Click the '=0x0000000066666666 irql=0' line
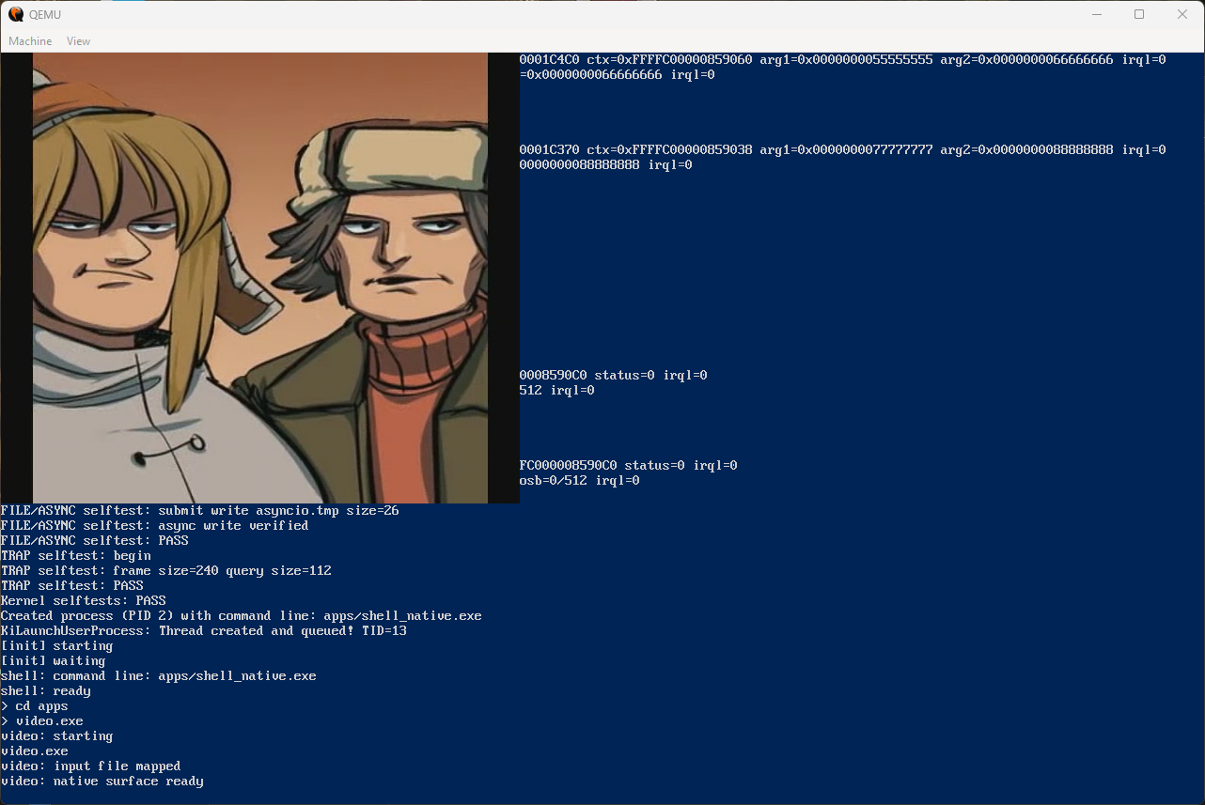The width and height of the screenshot is (1205, 805). click(x=618, y=75)
